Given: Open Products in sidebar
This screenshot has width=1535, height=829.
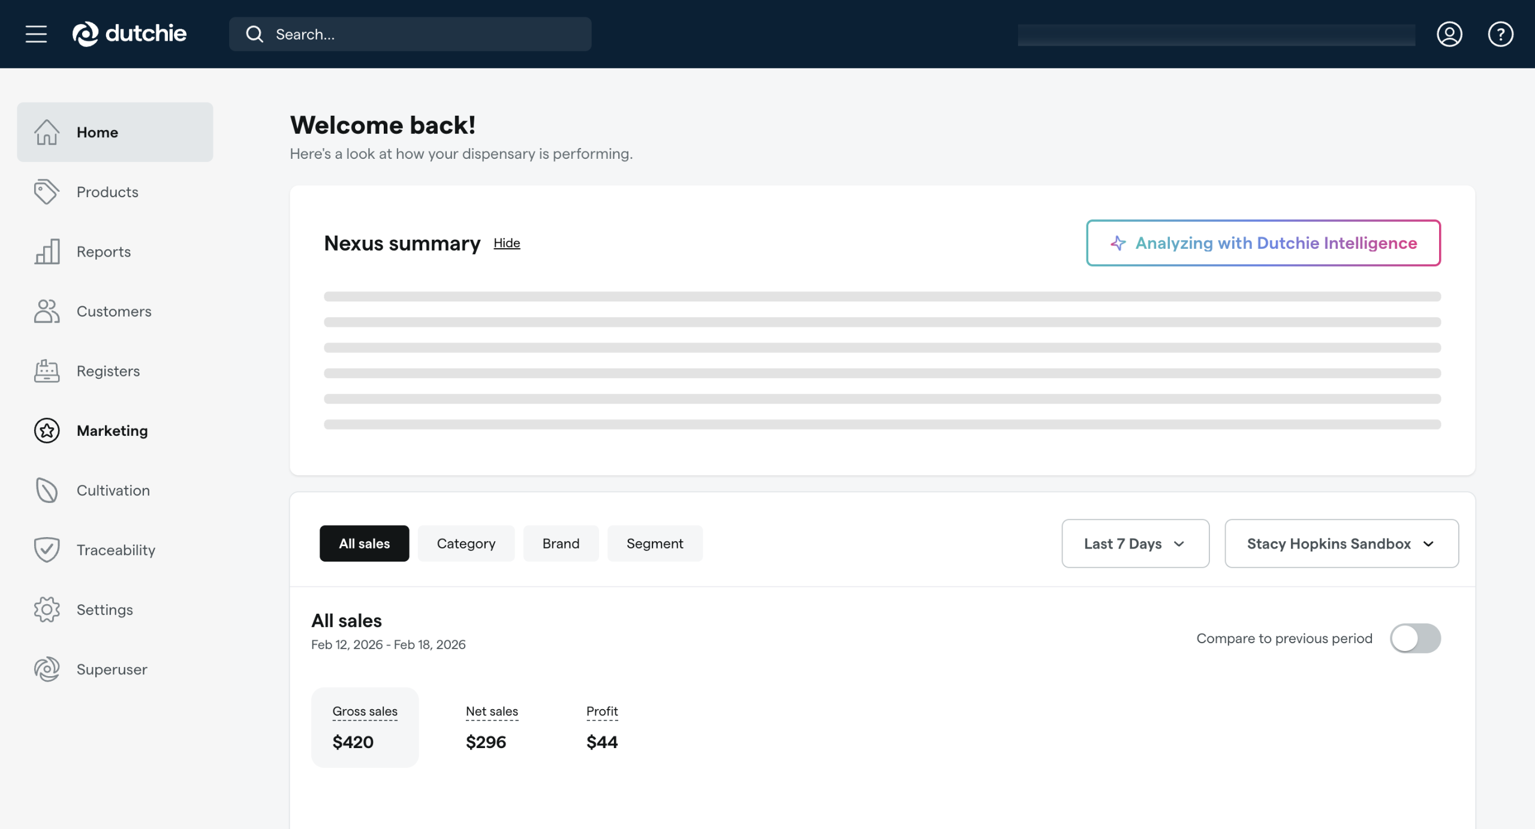Looking at the screenshot, I should (x=115, y=192).
